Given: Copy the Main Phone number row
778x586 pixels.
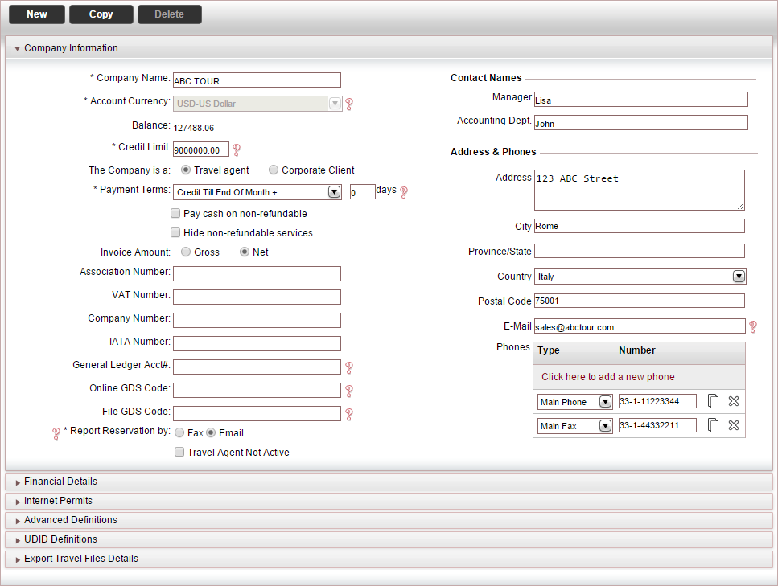Looking at the screenshot, I should (713, 401).
